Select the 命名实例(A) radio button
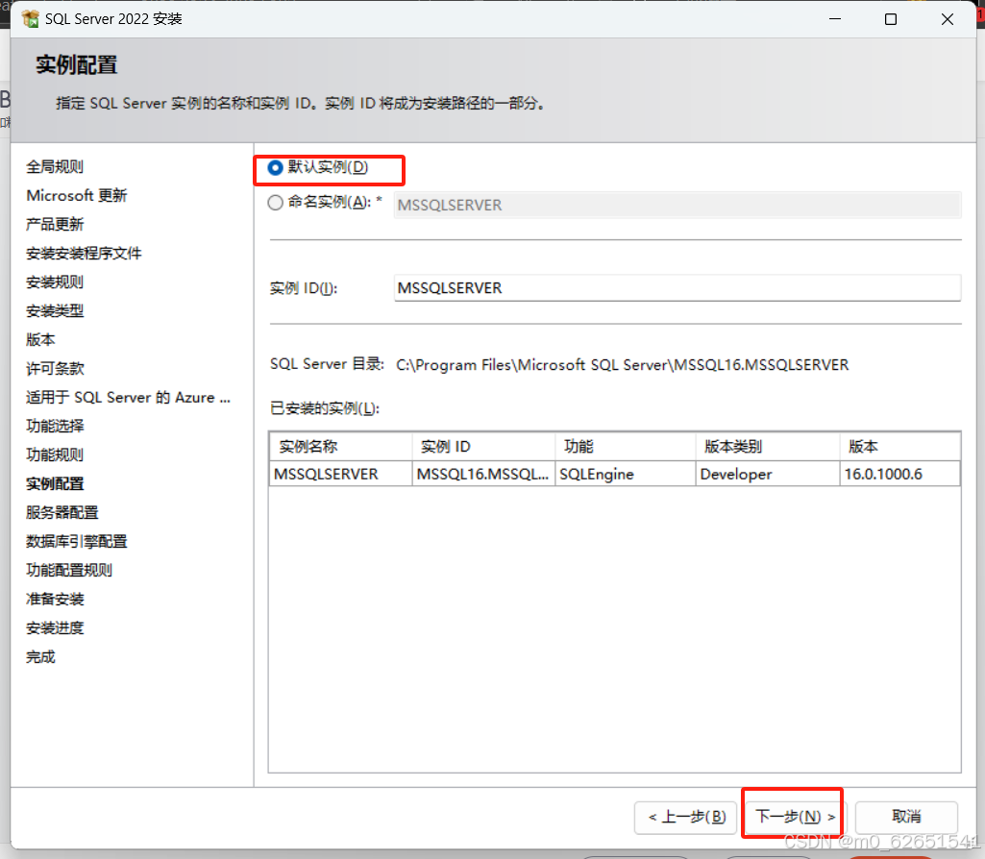Screen dimensions: 985x859 [275, 203]
